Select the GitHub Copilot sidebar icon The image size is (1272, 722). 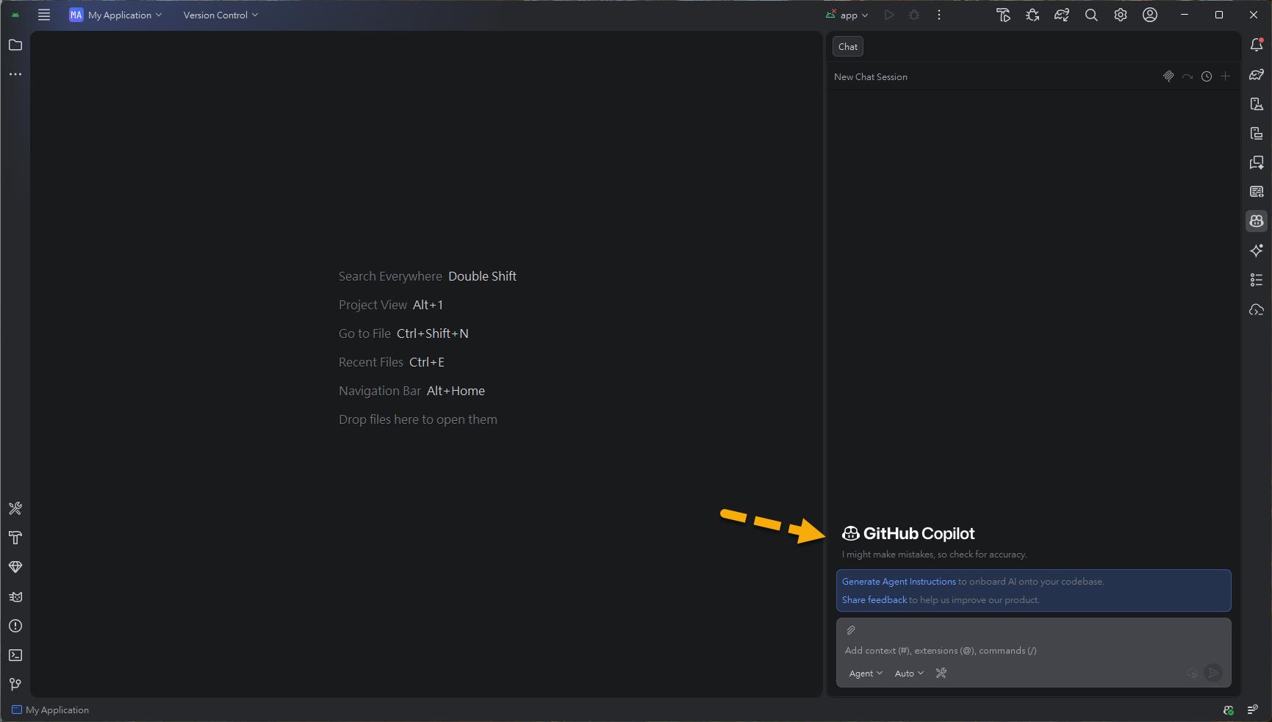(1257, 221)
